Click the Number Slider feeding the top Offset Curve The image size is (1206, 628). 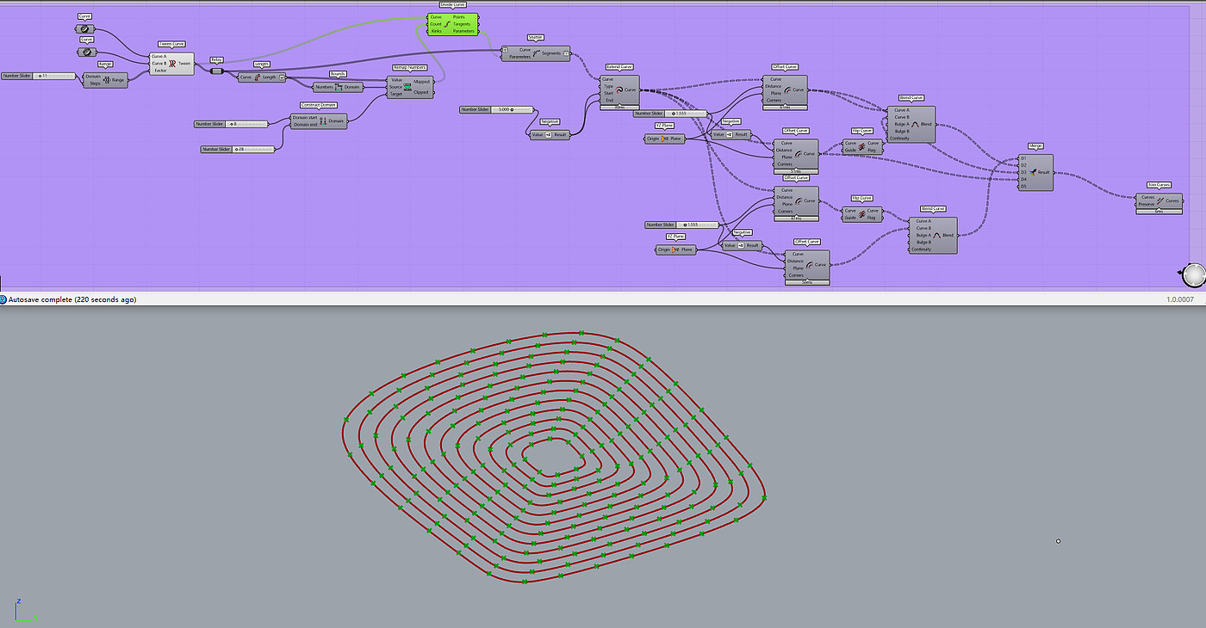coord(670,114)
